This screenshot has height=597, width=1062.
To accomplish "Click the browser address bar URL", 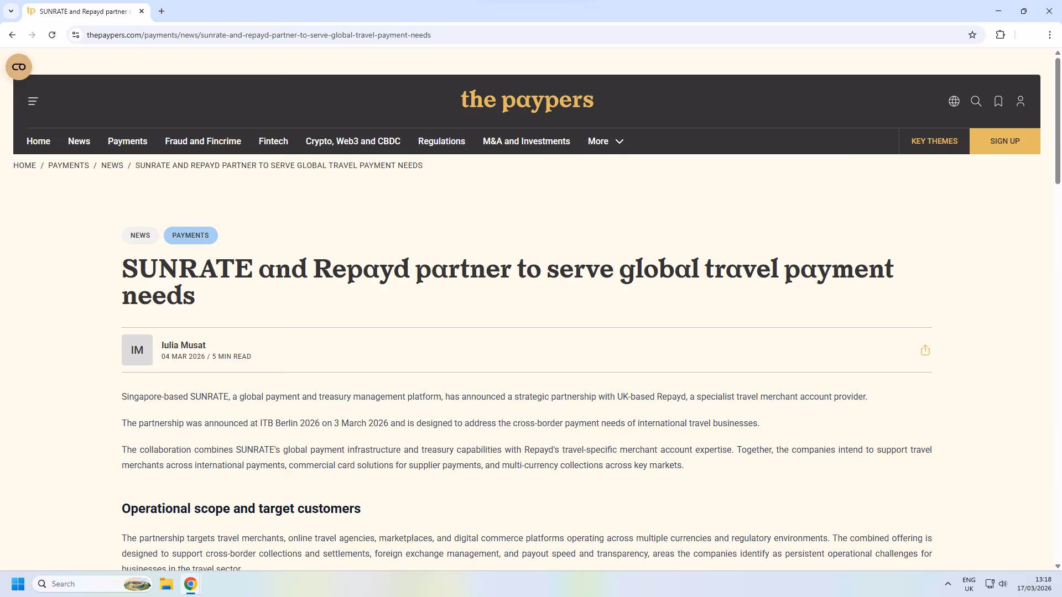I will click(259, 35).
